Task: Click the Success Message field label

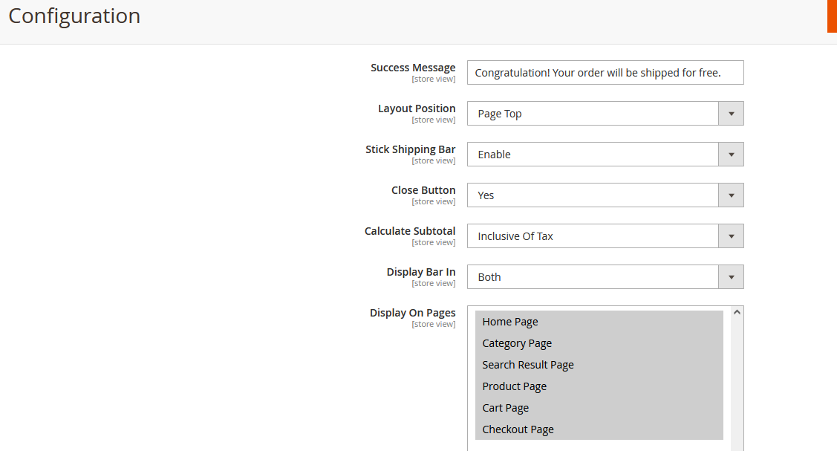Action: point(413,68)
